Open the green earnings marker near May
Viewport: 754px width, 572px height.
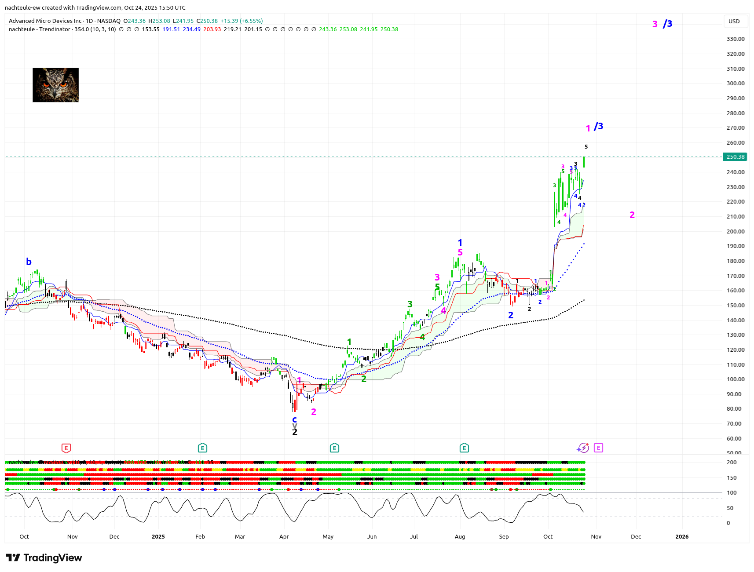pyautogui.click(x=334, y=448)
